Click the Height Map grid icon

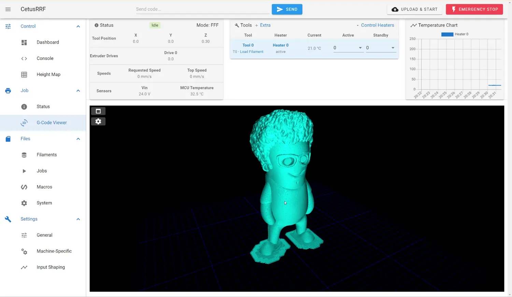[x=24, y=74]
